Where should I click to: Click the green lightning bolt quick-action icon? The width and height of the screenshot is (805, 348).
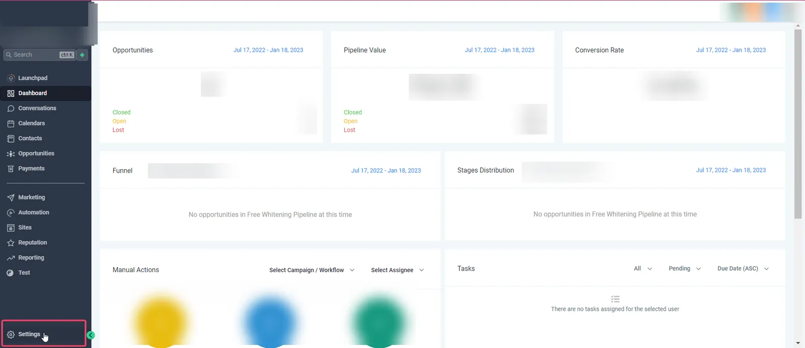82,55
